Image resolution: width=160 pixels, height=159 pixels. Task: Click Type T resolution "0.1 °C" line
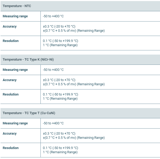[60, 148]
